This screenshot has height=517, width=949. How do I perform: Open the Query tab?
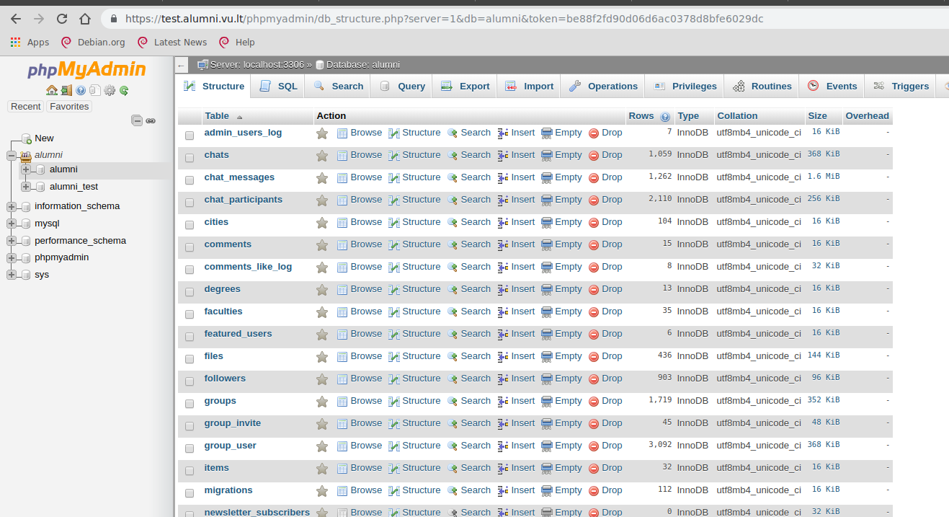click(402, 87)
